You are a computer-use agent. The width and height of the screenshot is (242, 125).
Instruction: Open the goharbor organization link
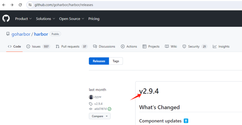(21, 34)
